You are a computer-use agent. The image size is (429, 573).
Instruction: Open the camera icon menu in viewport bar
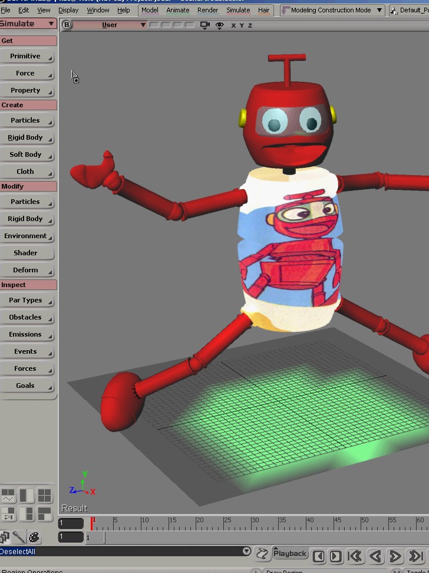point(204,25)
